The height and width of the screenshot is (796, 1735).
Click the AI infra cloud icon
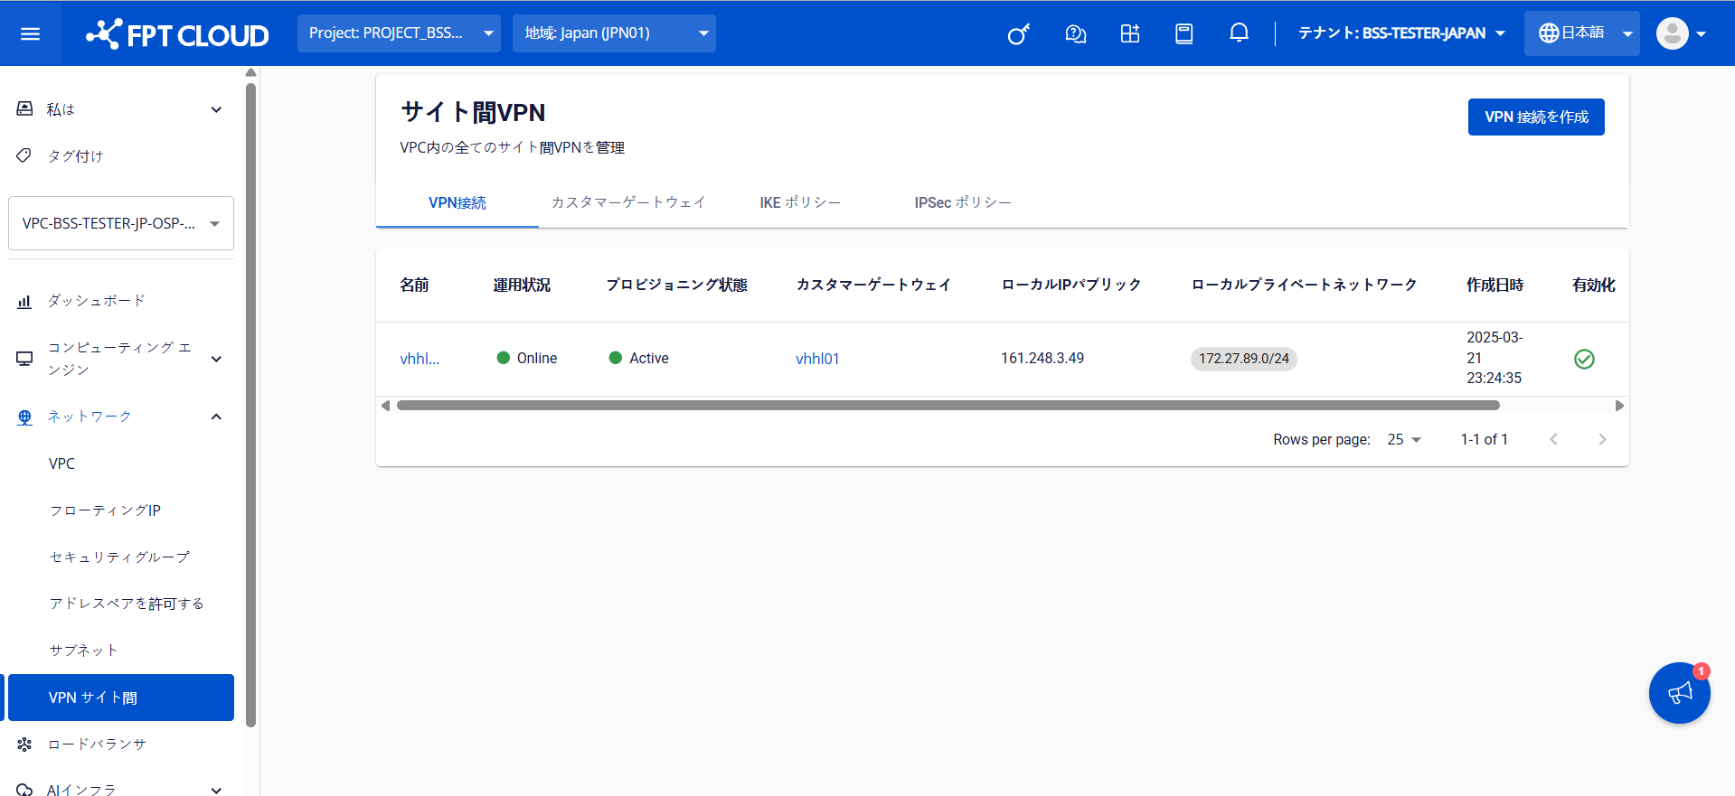click(24, 790)
